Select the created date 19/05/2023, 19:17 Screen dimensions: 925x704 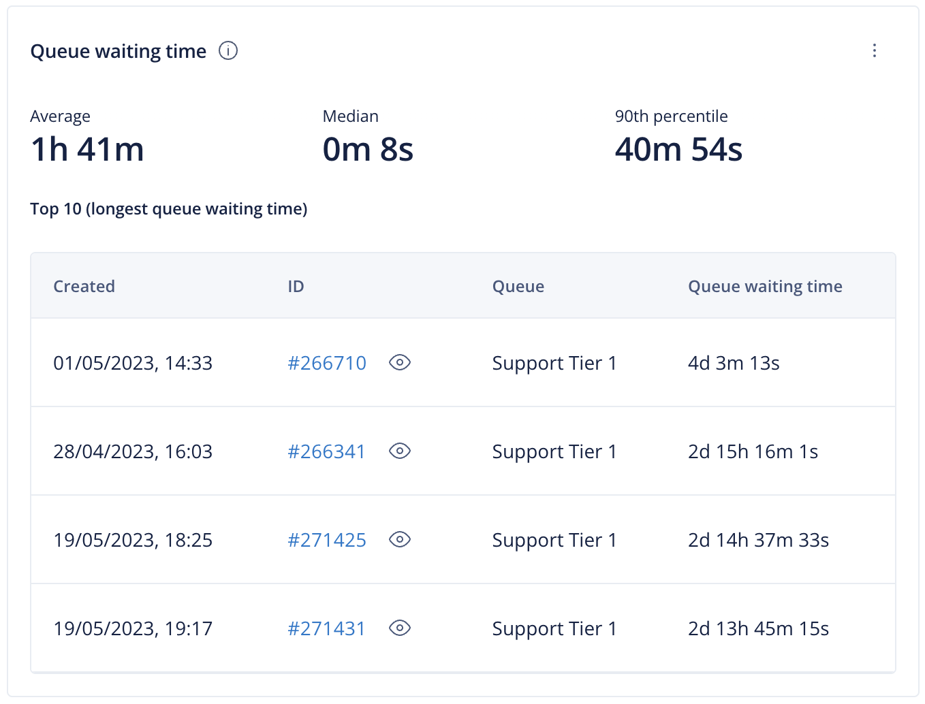tap(133, 629)
